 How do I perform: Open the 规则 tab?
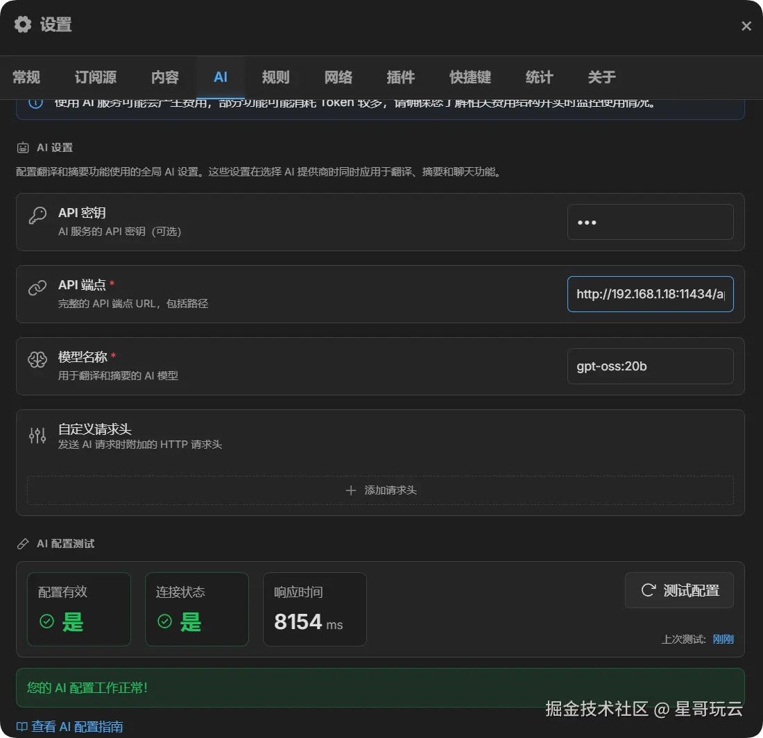coord(276,77)
